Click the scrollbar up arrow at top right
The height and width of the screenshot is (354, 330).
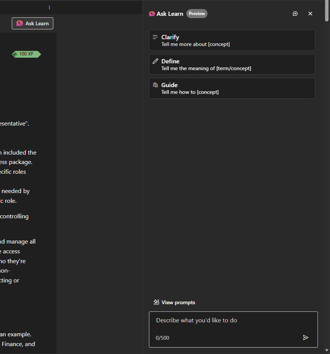click(x=327, y=3)
